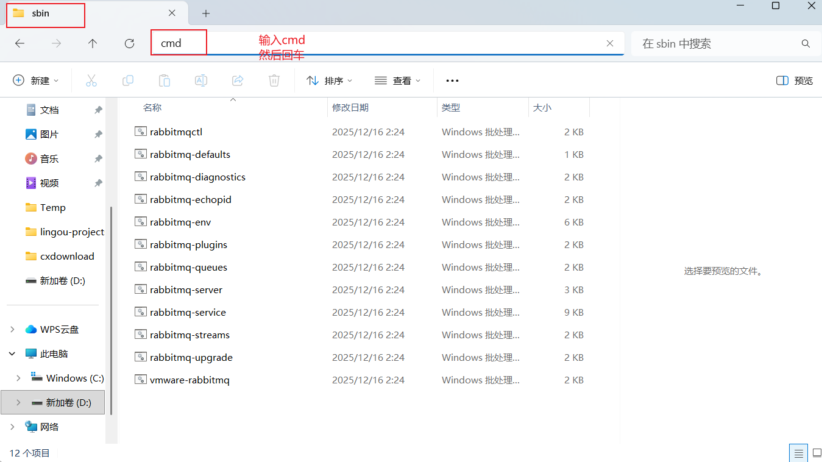
Task: Unpin 文档 using its pin icon
Action: [98, 110]
